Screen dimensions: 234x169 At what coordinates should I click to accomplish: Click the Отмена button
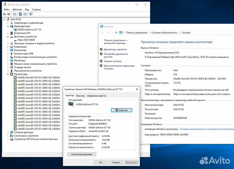(x=116, y=162)
